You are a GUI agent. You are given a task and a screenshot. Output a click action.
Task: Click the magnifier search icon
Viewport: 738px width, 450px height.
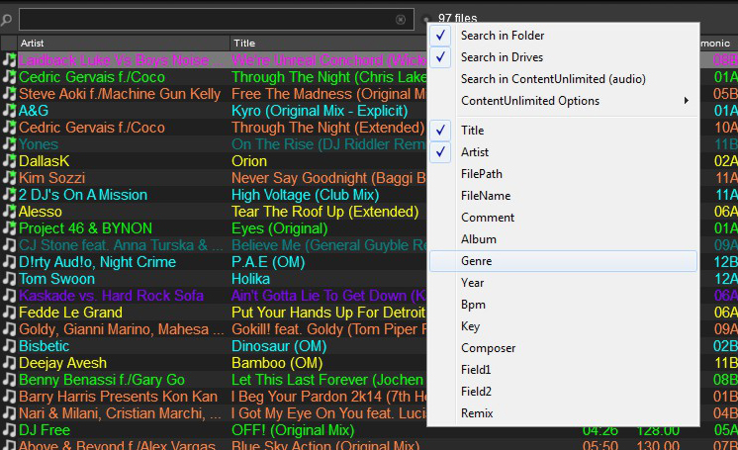[x=7, y=19]
